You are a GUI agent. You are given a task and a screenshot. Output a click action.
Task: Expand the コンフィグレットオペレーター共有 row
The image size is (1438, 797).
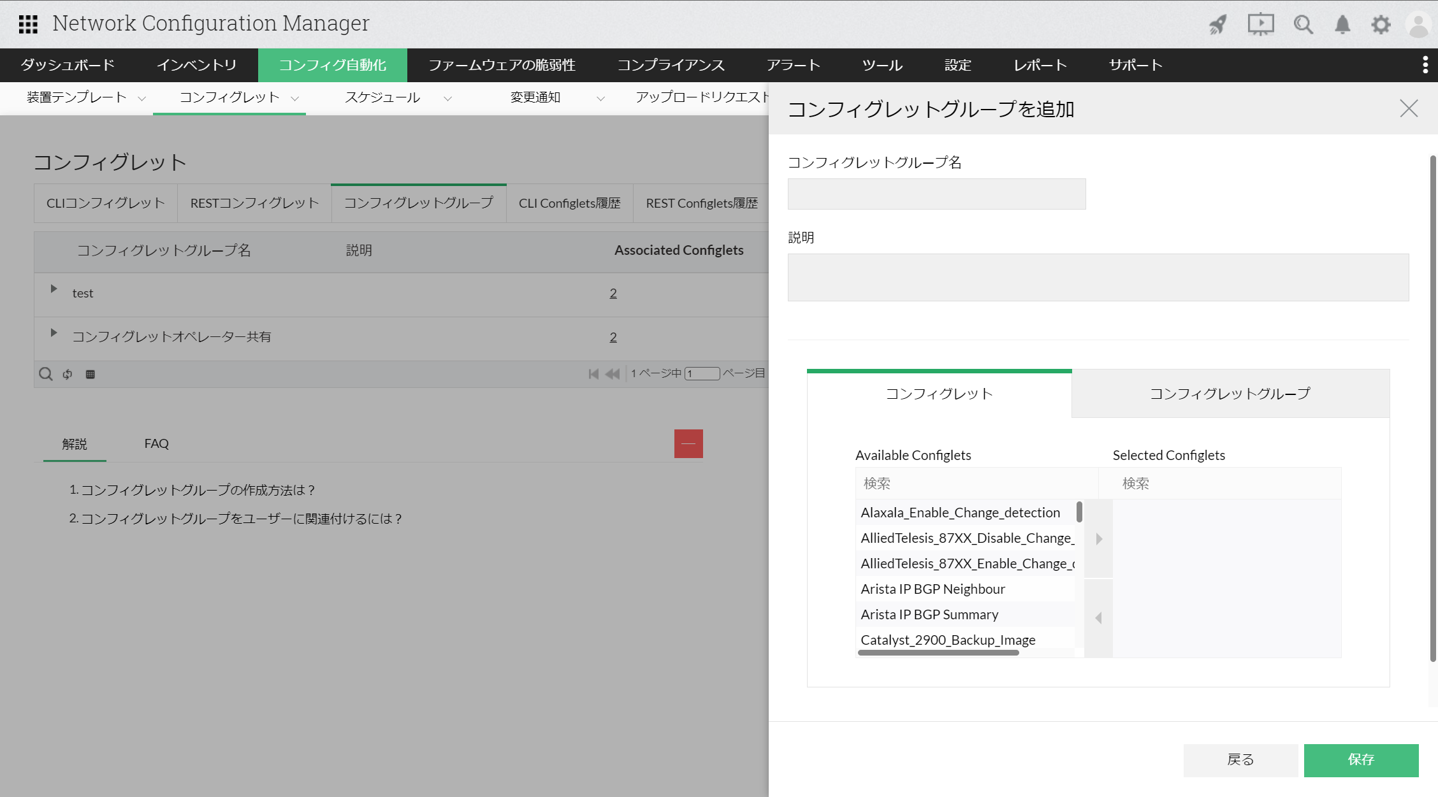(x=54, y=333)
